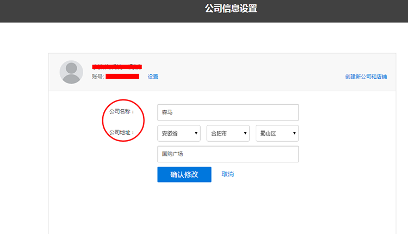Click the 账号 label text
The image size is (408, 234).
[97, 77]
